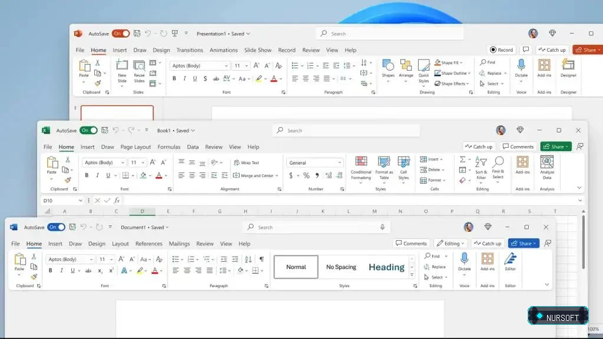Click Analyze Data in Excel
This screenshot has width=603, height=339.
[x=547, y=168]
